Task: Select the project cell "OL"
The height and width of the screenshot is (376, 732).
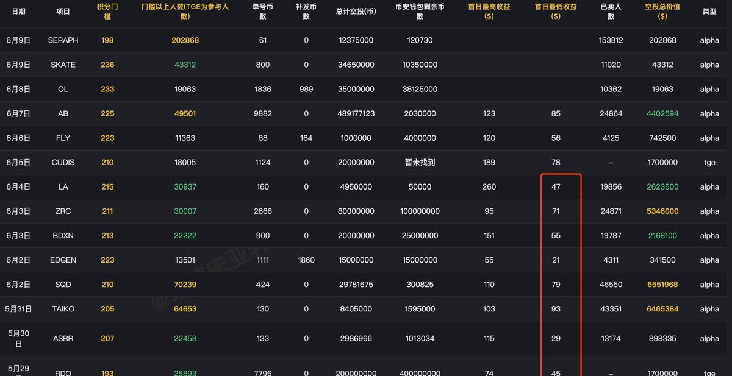Action: click(x=63, y=89)
